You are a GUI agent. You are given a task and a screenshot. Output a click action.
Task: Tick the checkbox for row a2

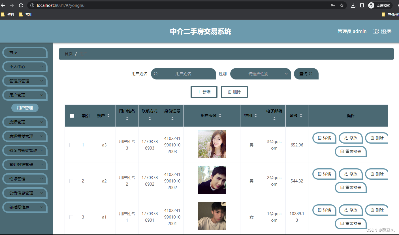71,181
